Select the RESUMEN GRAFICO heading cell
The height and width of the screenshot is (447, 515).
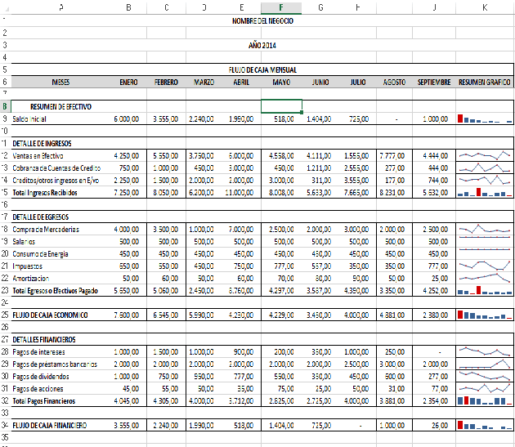(485, 82)
